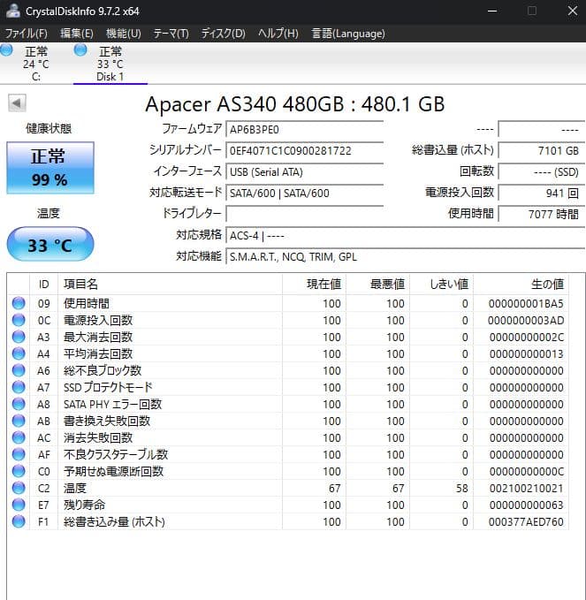Screen dimensions: 586x600
Task: Click the 生の値 column header
Action: [x=521, y=285]
